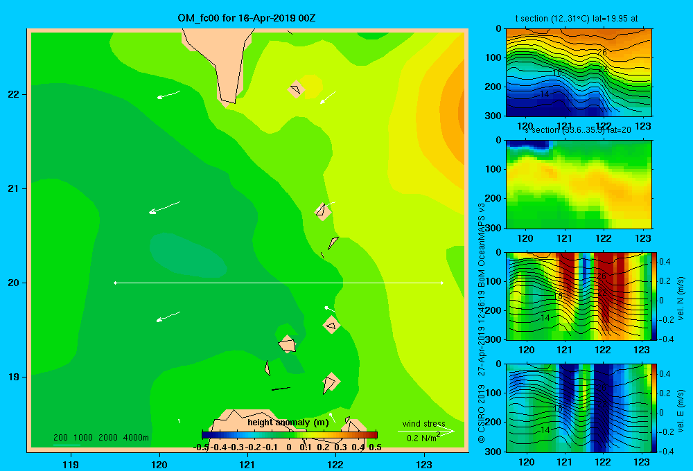Click the '100' depth label of salinity section

[x=494, y=169]
